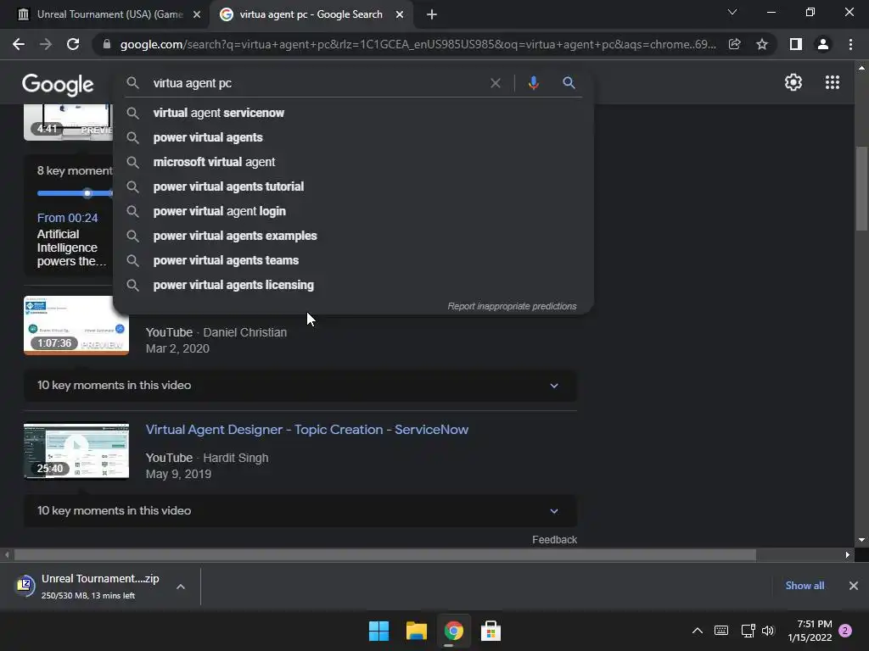
Task: Click Report inappropriate predictions link
Action: [512, 306]
